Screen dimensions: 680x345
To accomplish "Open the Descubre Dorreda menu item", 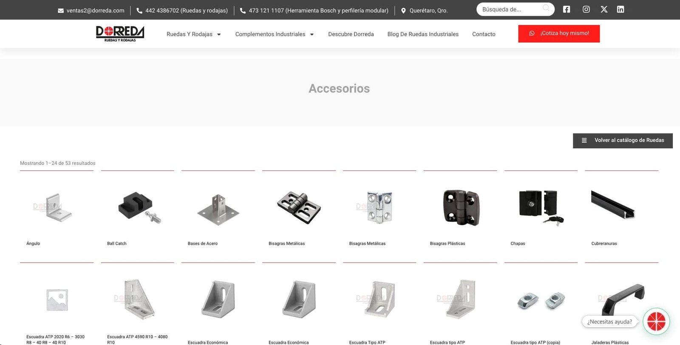I will click(351, 34).
